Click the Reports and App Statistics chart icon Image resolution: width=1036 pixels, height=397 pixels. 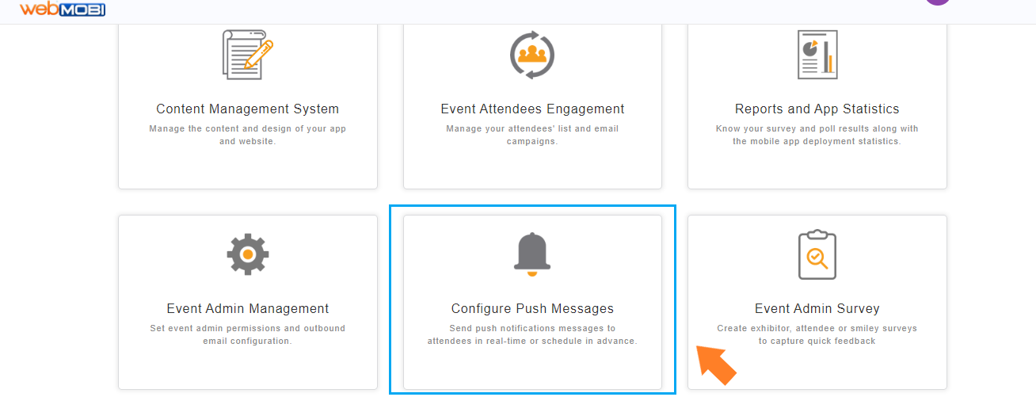[x=817, y=55]
